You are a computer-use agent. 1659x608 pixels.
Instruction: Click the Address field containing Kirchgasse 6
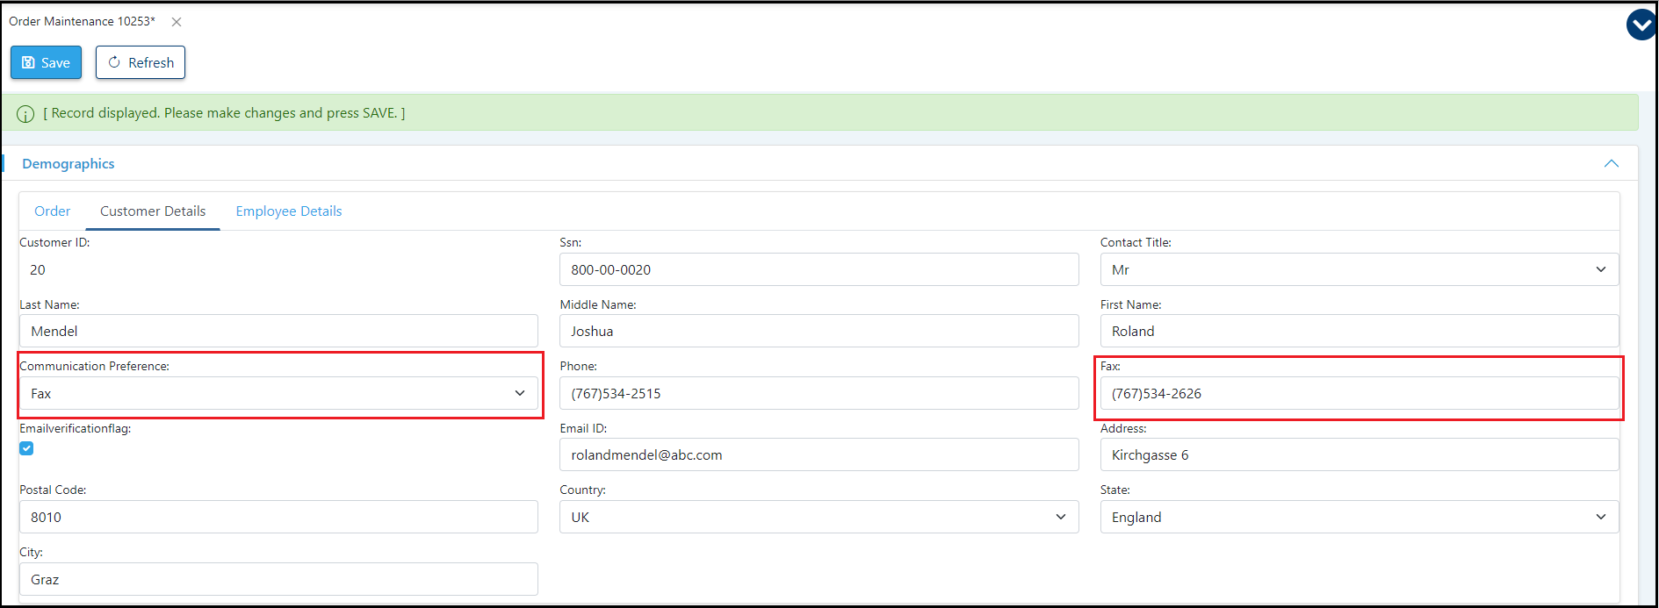point(1359,454)
